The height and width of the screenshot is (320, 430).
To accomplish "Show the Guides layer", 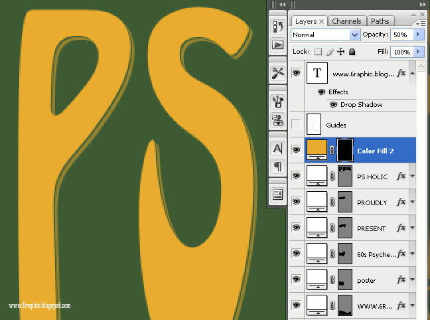I will 296,124.
